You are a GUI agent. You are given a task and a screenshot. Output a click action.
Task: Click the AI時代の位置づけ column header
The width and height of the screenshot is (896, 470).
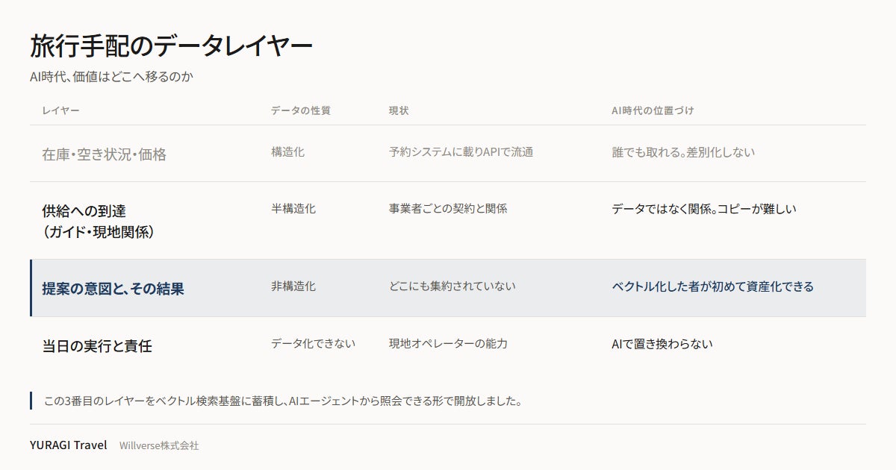(653, 110)
